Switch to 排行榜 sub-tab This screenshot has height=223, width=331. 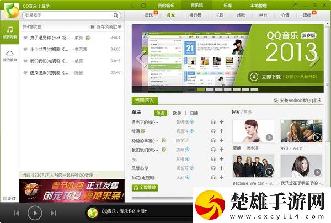(x=195, y=15)
